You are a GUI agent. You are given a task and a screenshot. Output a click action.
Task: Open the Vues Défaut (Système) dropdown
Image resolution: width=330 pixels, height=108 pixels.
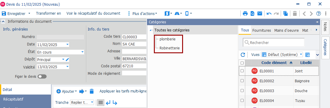click(282, 55)
